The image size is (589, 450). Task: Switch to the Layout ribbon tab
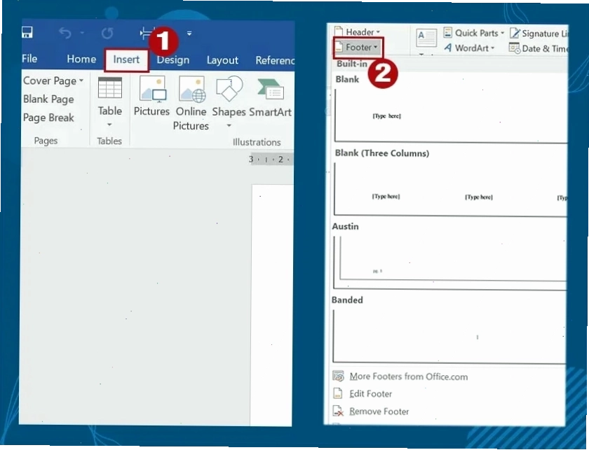point(222,60)
